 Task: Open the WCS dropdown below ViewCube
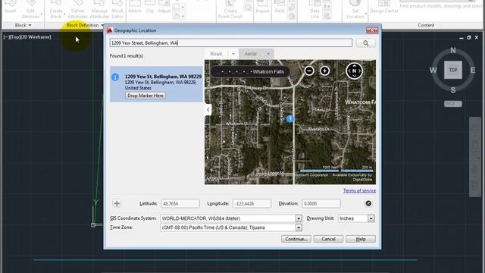(x=453, y=104)
